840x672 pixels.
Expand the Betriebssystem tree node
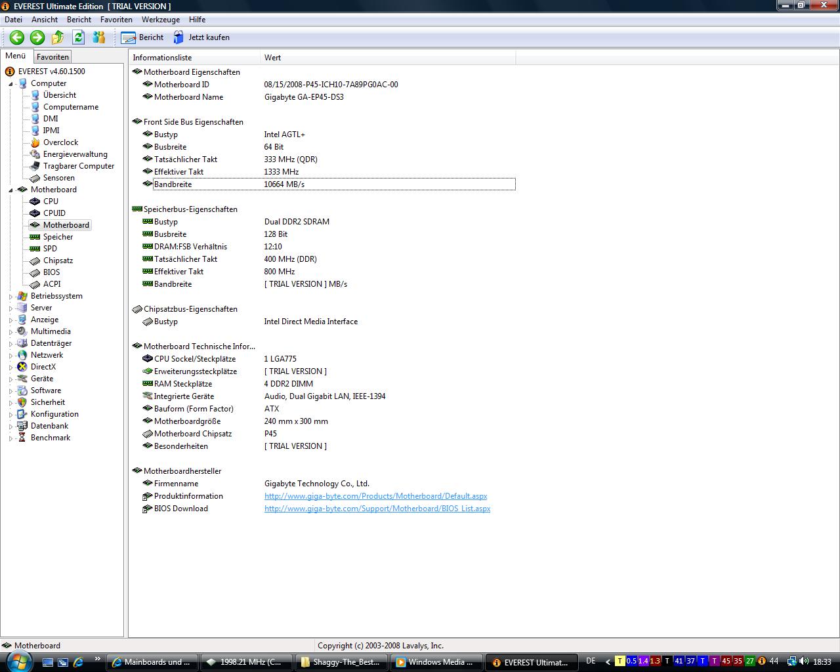(10, 297)
